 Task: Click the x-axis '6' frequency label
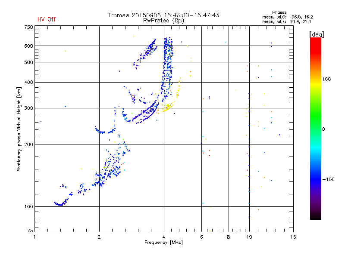pyautogui.click(x=201, y=237)
